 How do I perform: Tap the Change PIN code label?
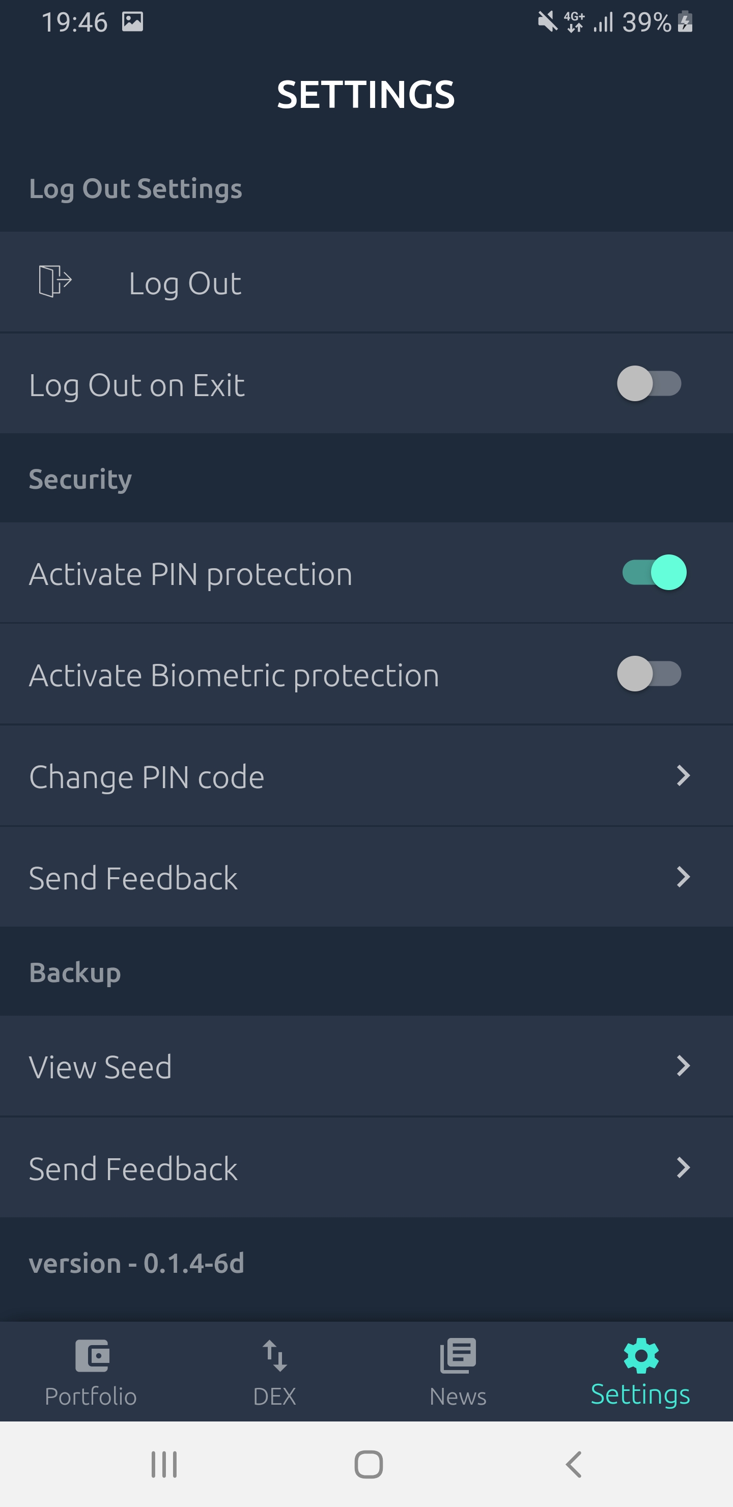[x=147, y=777]
